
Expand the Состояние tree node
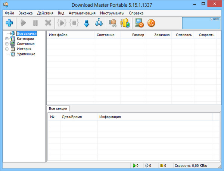pos(7,44)
